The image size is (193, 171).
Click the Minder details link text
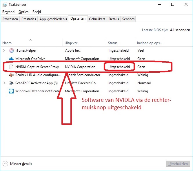coord(21,164)
